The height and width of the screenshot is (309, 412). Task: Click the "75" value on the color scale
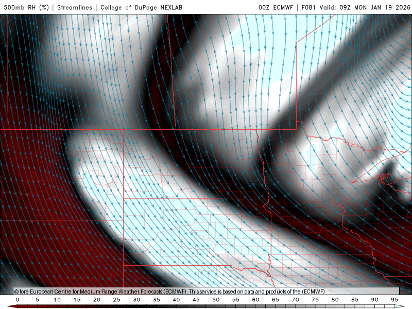click(315, 300)
